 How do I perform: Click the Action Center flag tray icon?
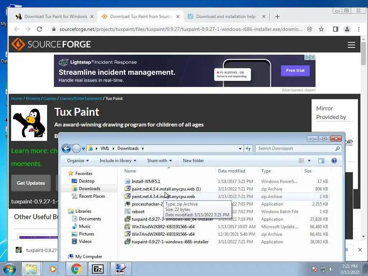(314, 269)
